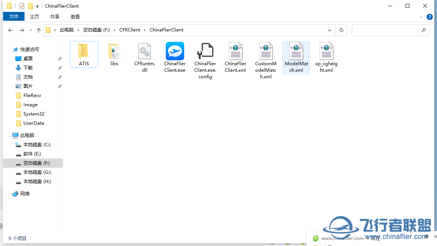The image size is (437, 246).
Task: Navigate to CFRClient in address bar
Action: 130,30
